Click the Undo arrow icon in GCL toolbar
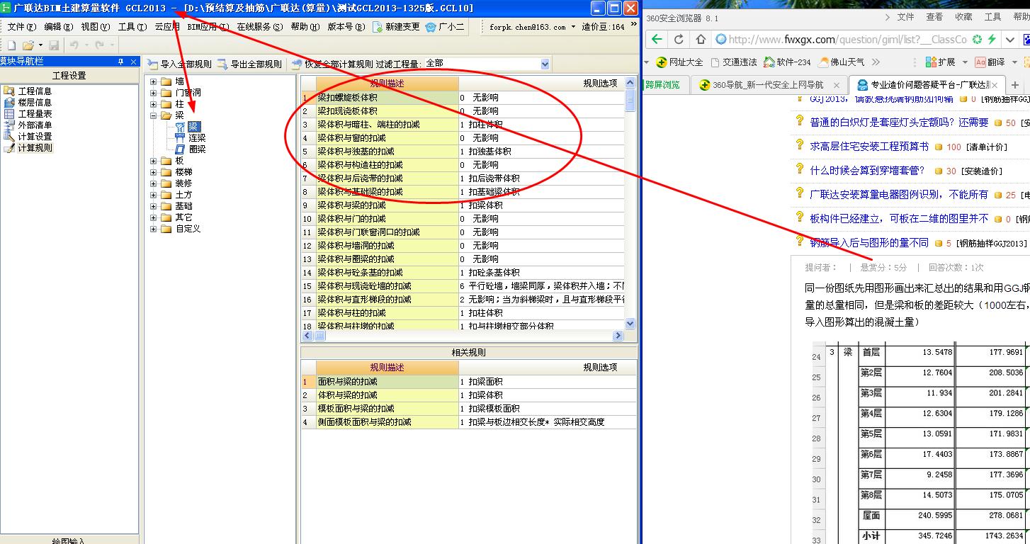Screen dimensions: 1030x544 pos(73,45)
